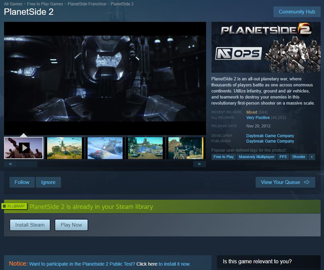Select the base overview screenshot thumbnail
This screenshot has height=270, width=324.
click(x=145, y=148)
